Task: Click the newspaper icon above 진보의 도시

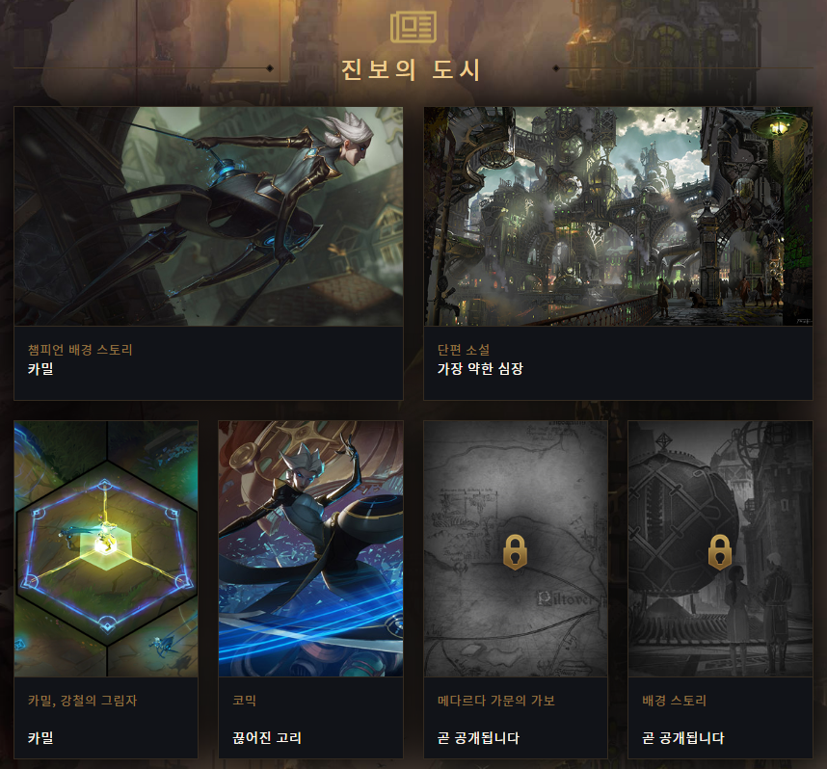Action: point(413,26)
